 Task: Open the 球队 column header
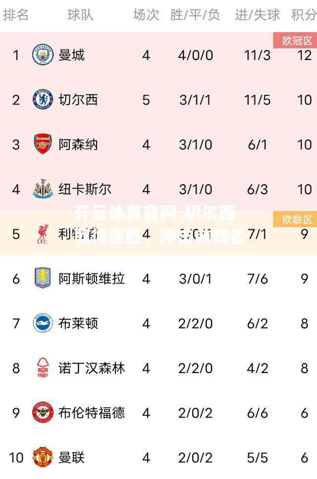point(80,15)
